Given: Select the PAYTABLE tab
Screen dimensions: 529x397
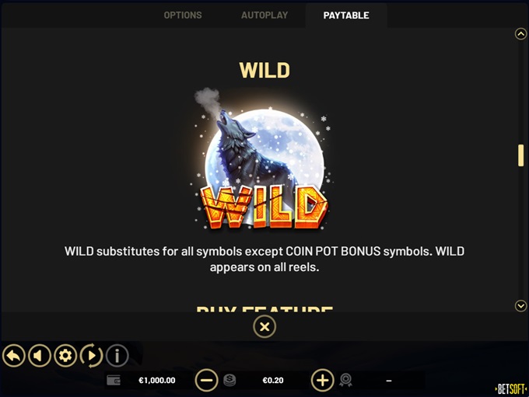Looking at the screenshot, I should point(346,16).
